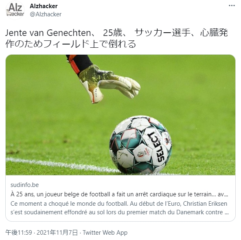This screenshot has height=240, width=241.
Task: Click the second tweet line ending 倒れる
Action: point(71,44)
